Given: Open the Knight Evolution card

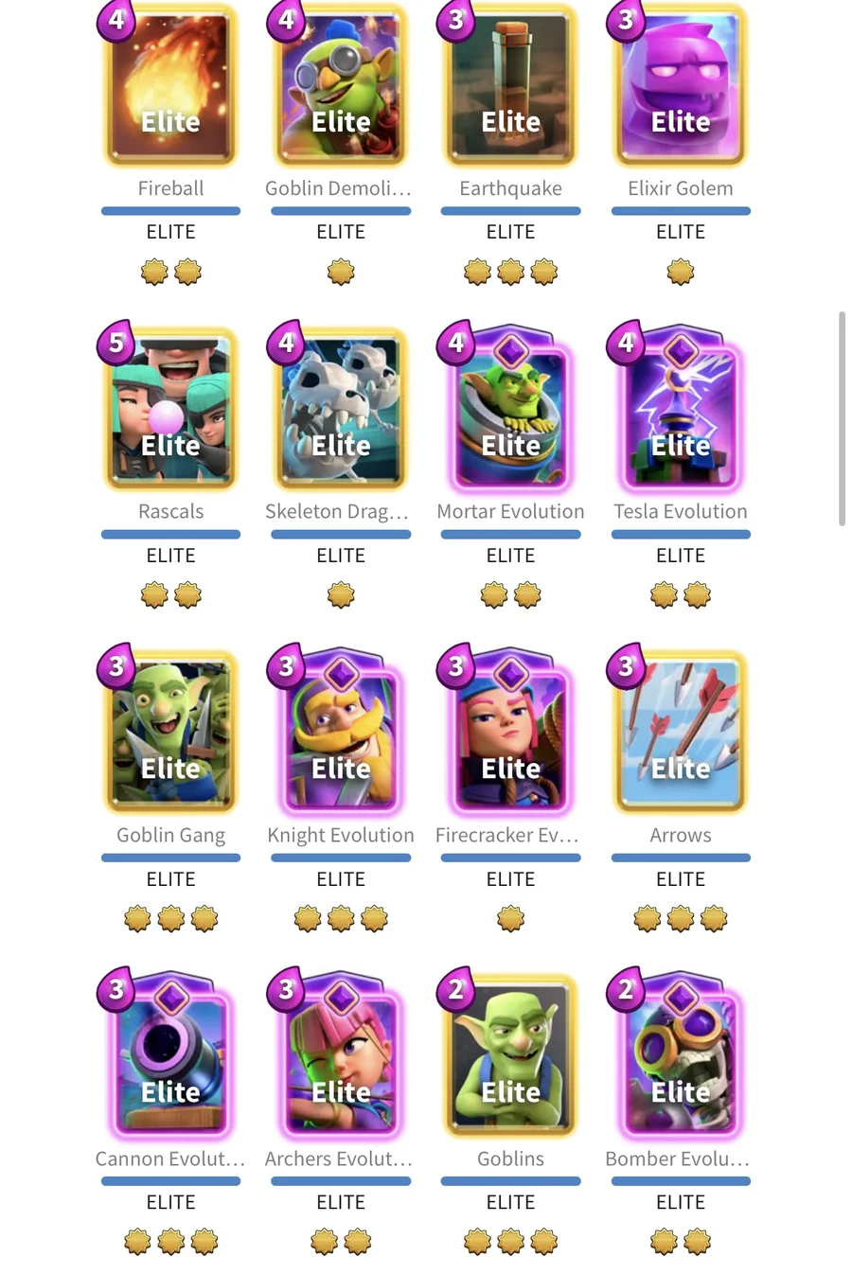Looking at the screenshot, I should click(x=341, y=731).
